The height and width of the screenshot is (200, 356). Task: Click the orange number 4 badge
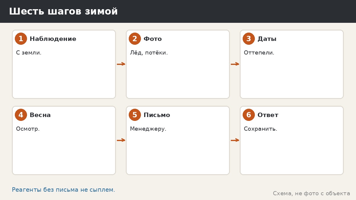click(x=21, y=115)
